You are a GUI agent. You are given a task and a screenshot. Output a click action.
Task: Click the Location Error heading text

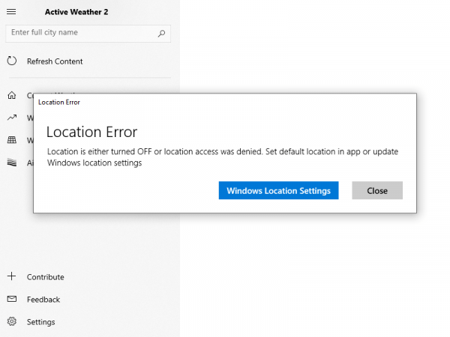[x=91, y=132]
